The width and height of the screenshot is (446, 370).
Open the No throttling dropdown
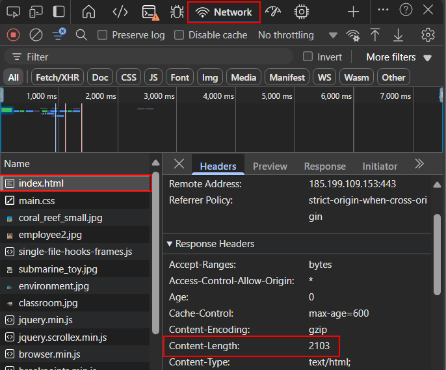pos(298,35)
